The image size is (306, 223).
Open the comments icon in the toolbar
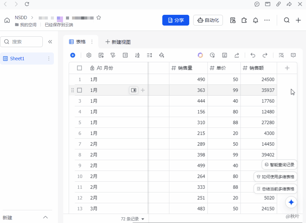pos(293,55)
